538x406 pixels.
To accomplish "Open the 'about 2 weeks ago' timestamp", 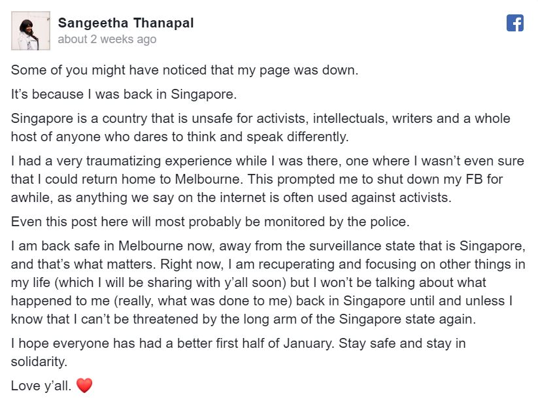I will point(107,39).
